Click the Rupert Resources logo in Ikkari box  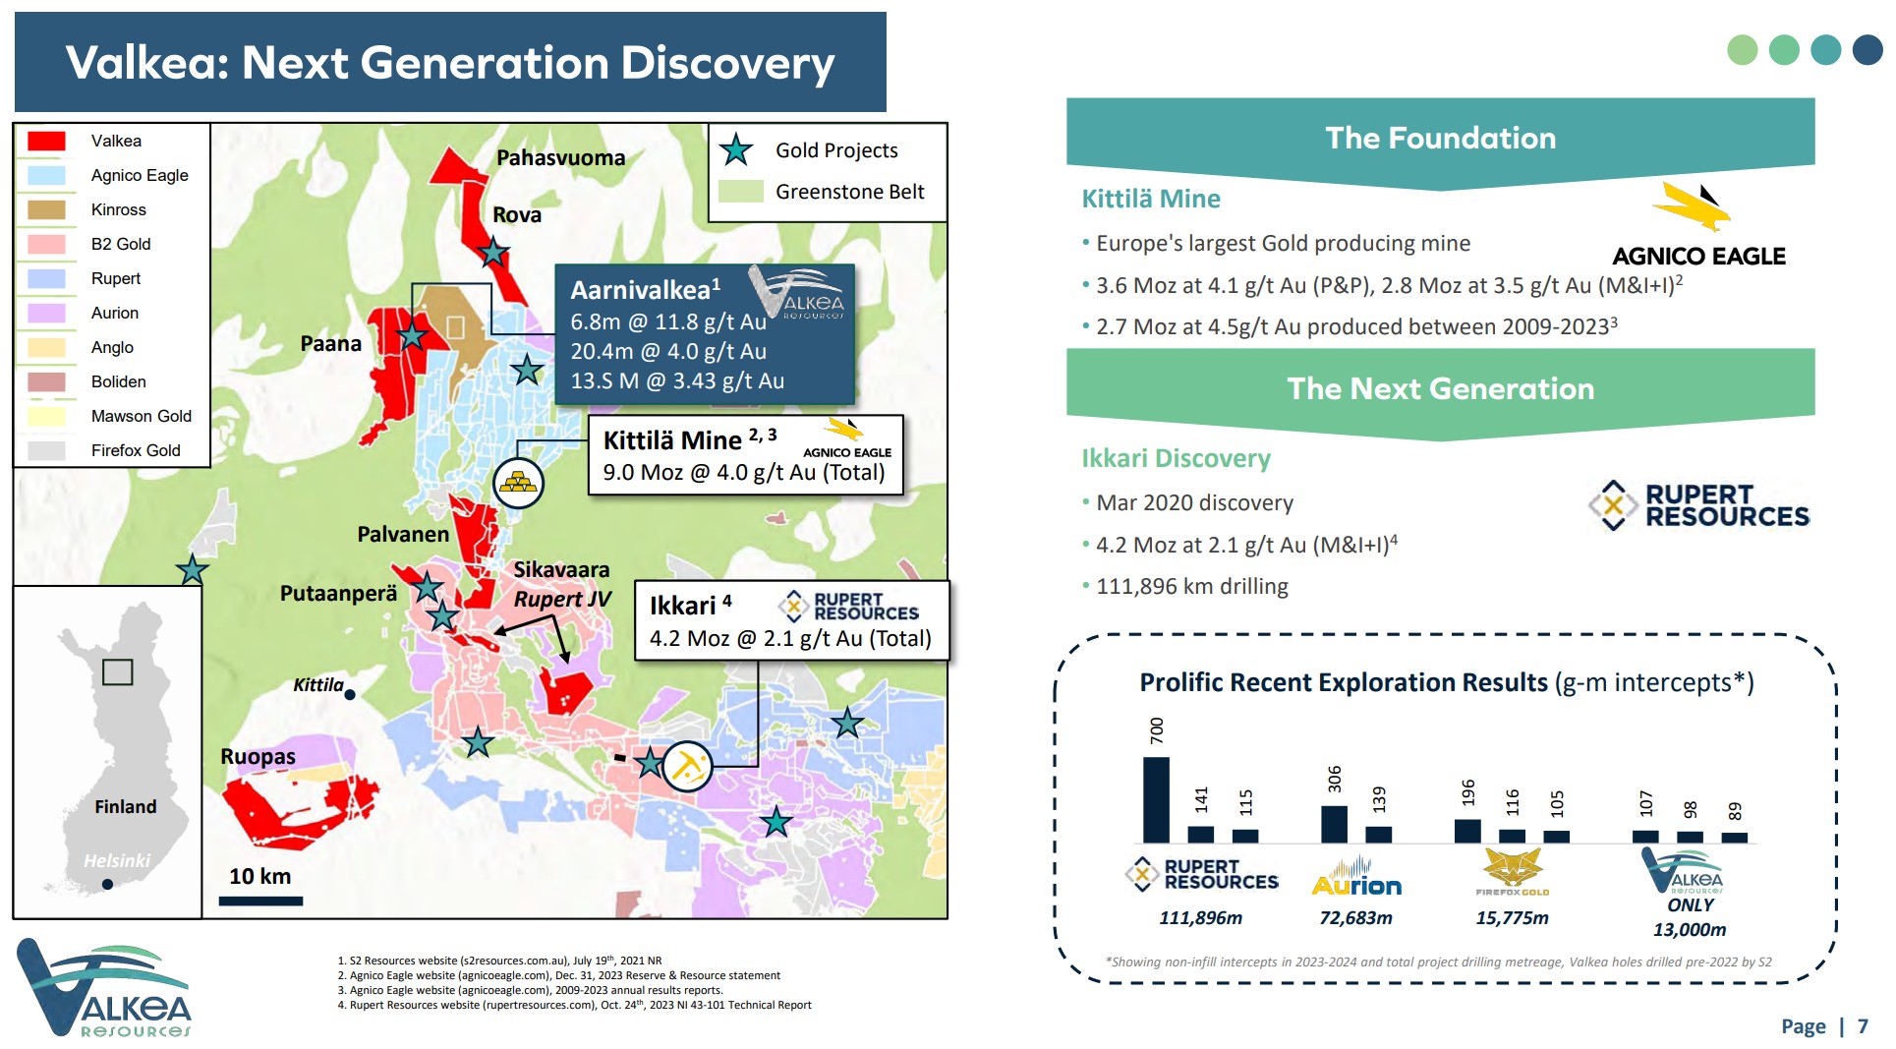(x=848, y=607)
